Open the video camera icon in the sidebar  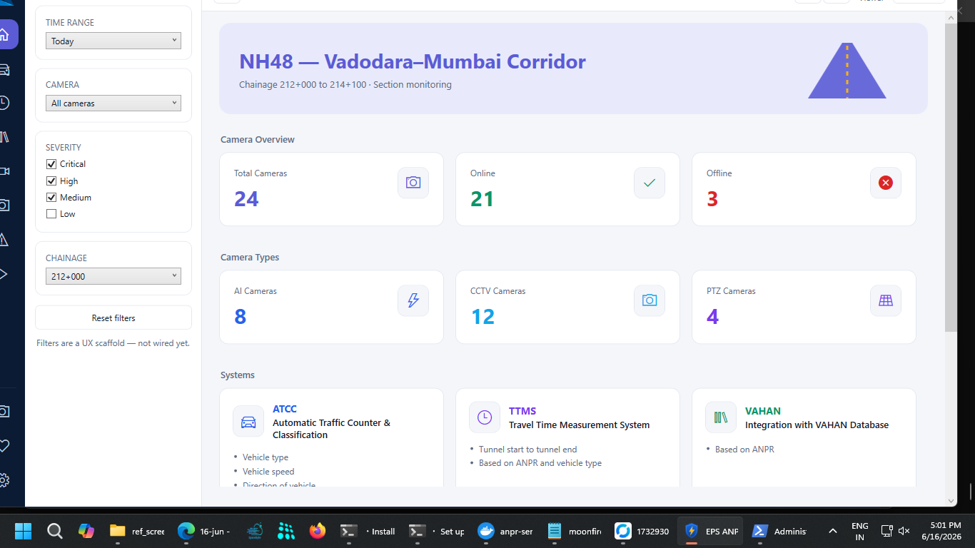[x=4, y=171]
